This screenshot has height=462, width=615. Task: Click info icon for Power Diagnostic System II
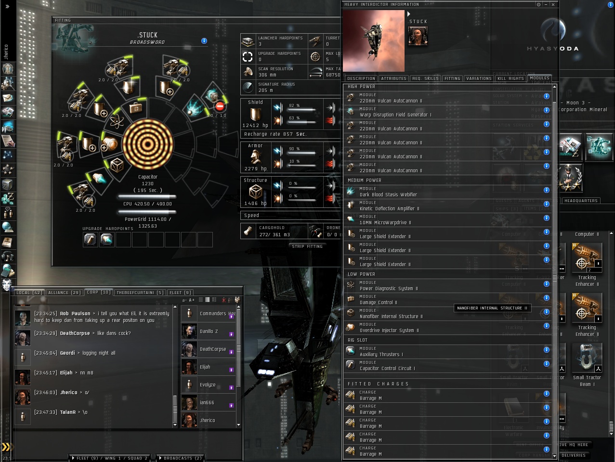[547, 284]
